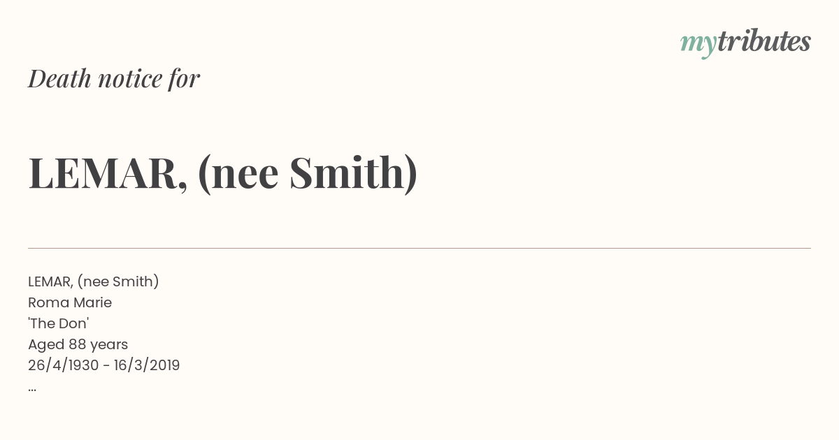This screenshot has height=440, width=839.
Task: Click the horizontal divider line
Action: 419,248
